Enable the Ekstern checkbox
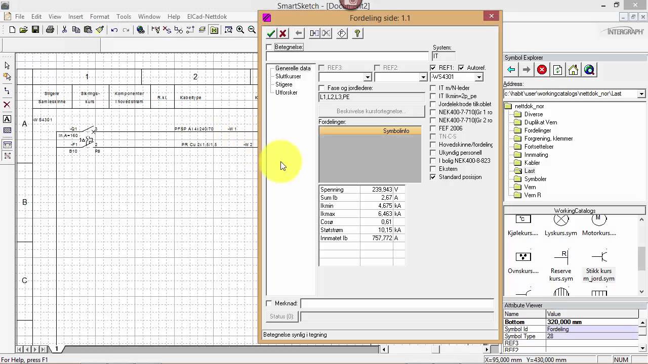Viewport: 648px width, 364px height. point(433,169)
